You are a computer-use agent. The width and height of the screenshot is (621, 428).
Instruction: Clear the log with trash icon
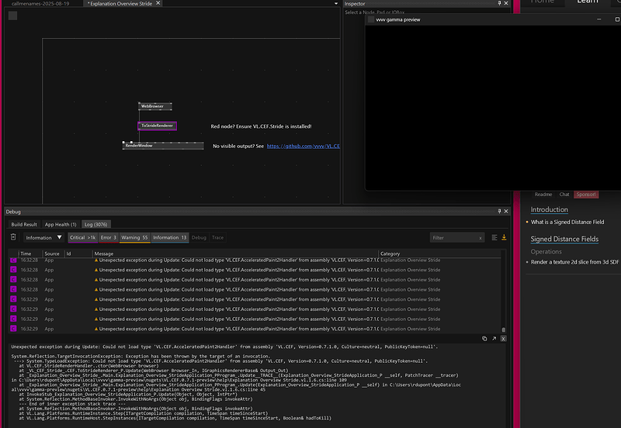[13, 237]
